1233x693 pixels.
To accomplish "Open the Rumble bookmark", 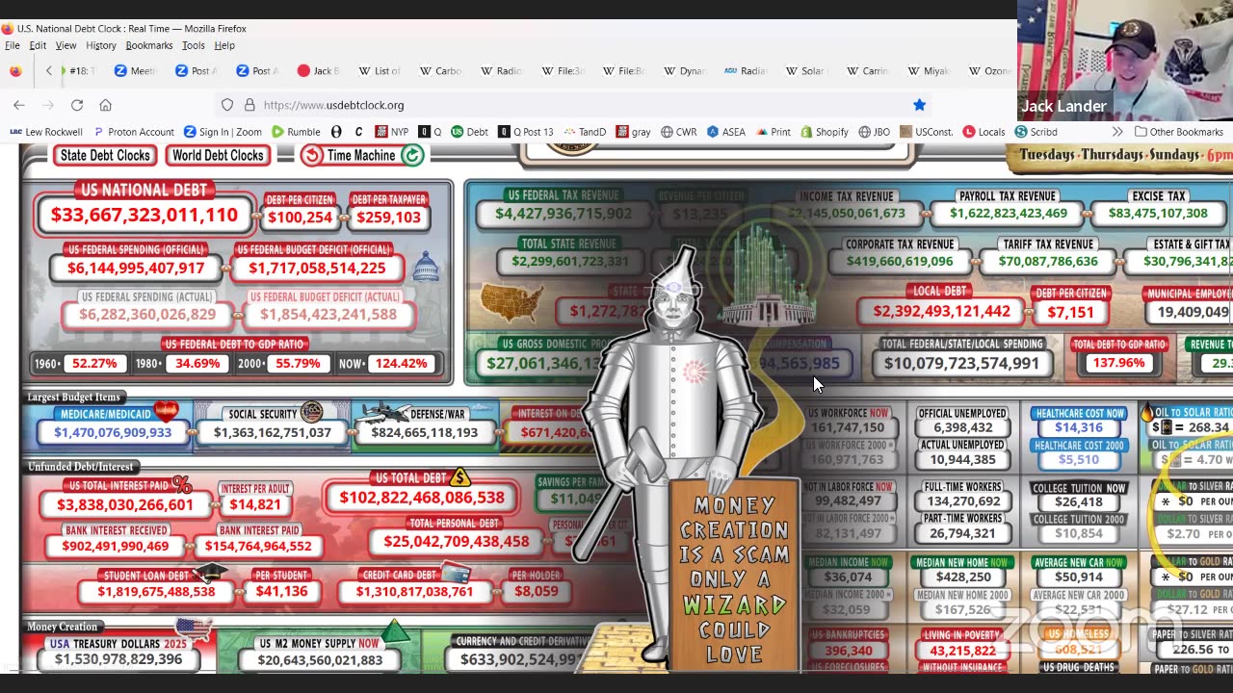I will [296, 132].
